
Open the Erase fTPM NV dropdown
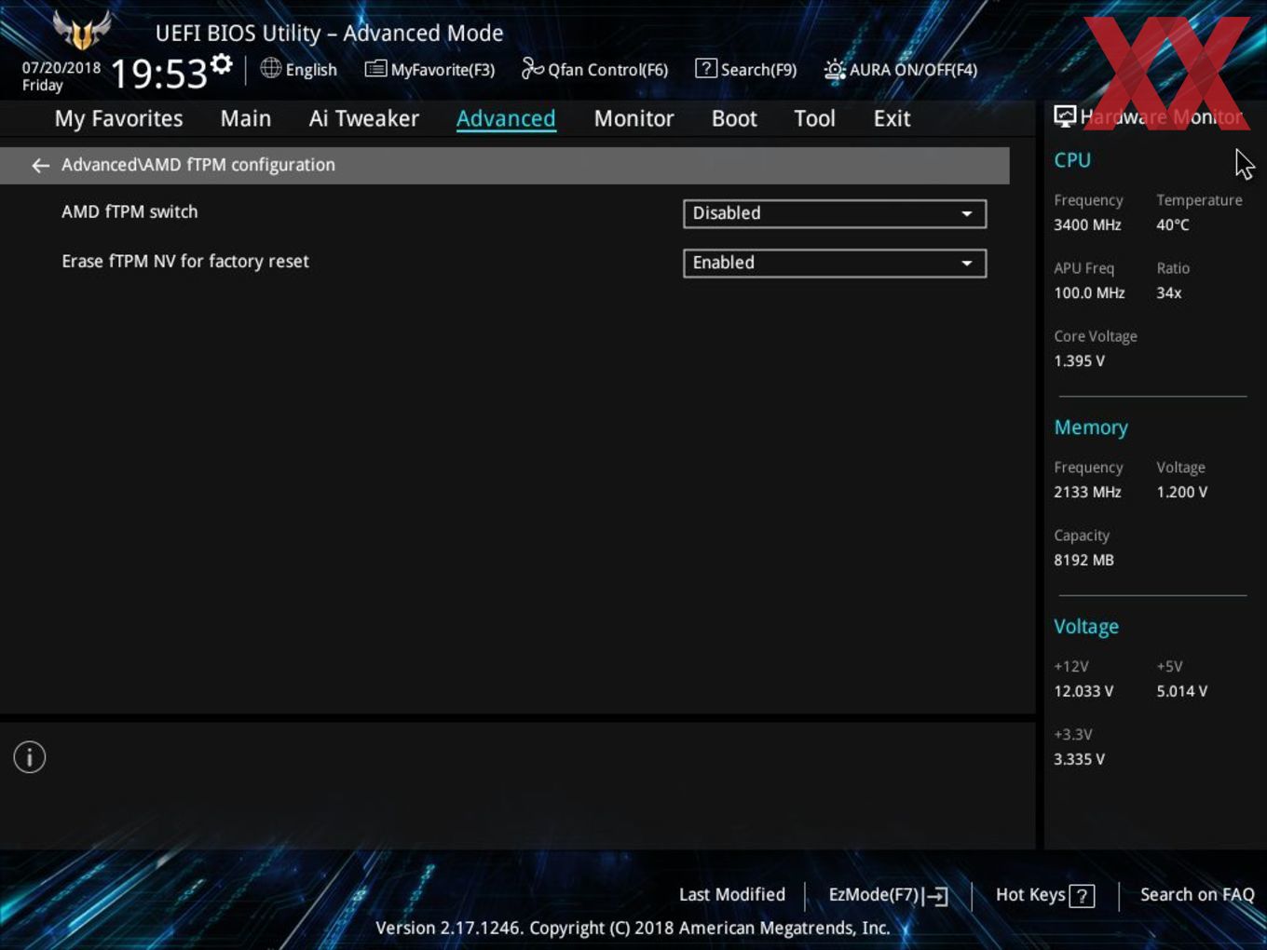click(x=835, y=263)
